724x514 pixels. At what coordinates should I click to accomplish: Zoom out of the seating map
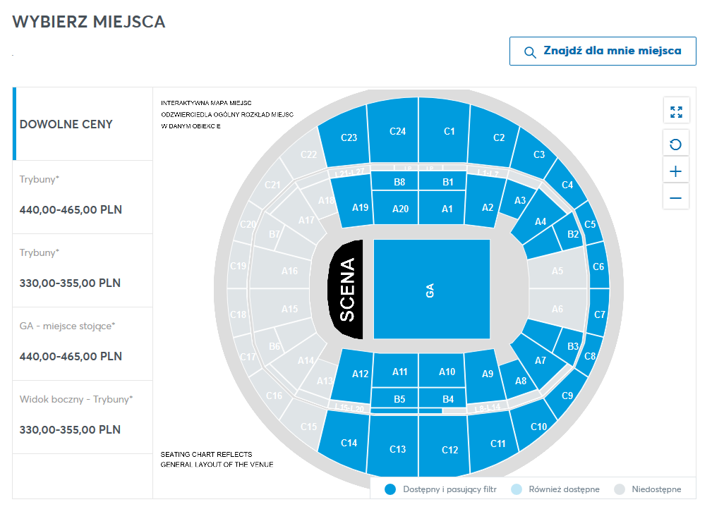coord(676,198)
